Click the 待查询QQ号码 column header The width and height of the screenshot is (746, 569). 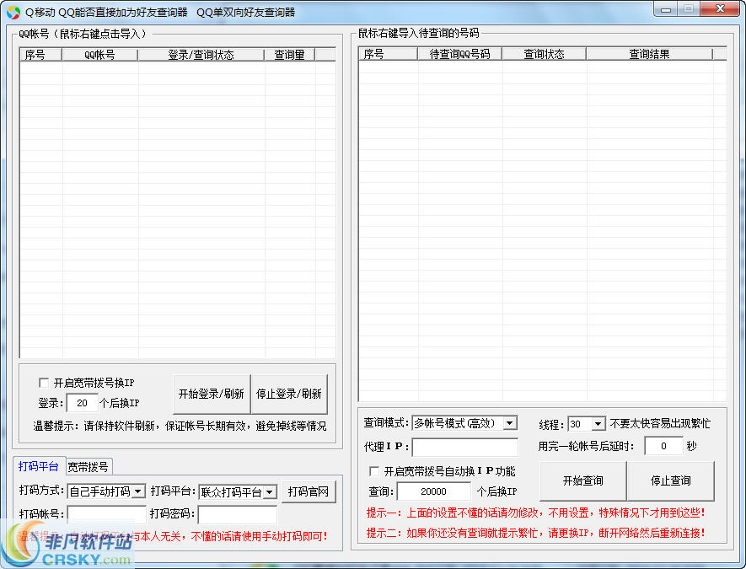click(x=459, y=54)
